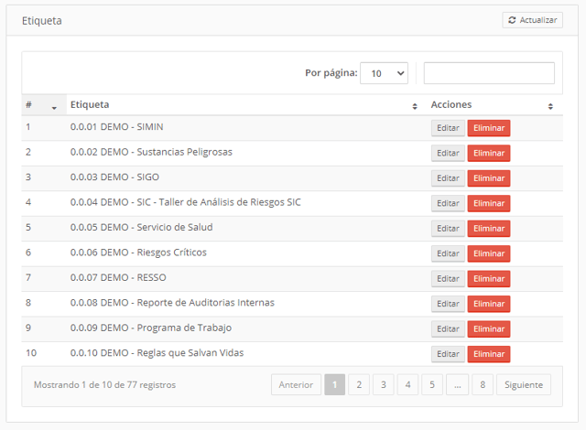
Task: Click the Etiqueta panel title
Action: tap(42, 21)
